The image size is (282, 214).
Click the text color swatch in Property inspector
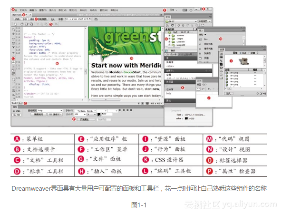[x=99, y=115]
